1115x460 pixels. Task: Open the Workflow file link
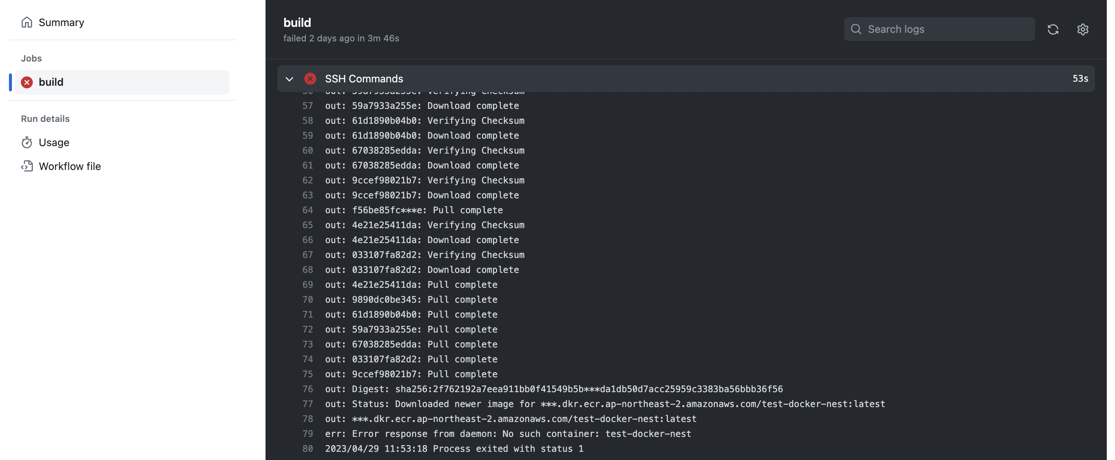click(x=69, y=166)
